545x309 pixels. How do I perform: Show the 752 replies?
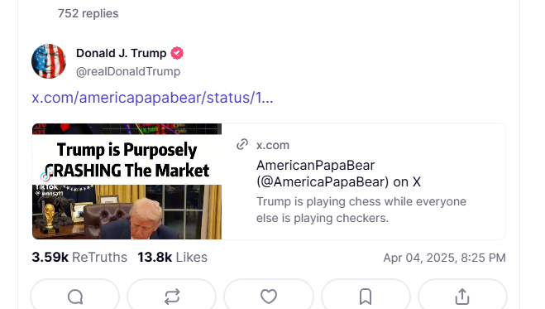pos(88,13)
